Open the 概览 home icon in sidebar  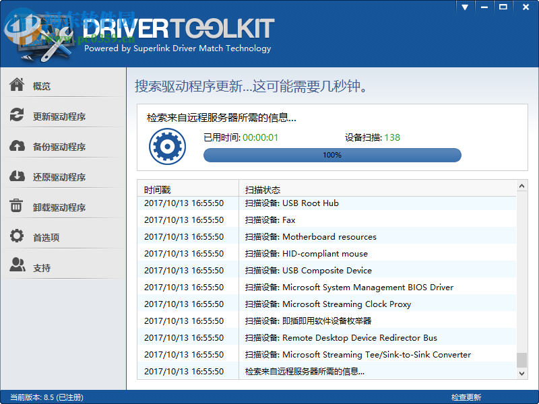tap(18, 85)
